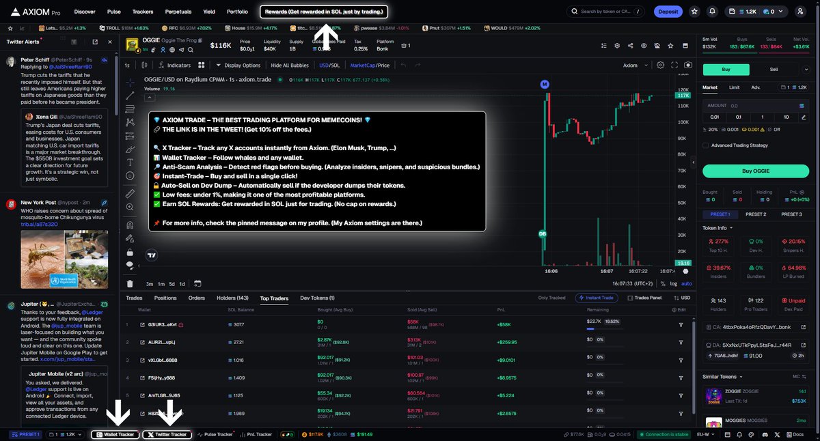This screenshot has width=820, height=441.
Task: Switch to the Holders (143) tab
Action: coord(232,298)
